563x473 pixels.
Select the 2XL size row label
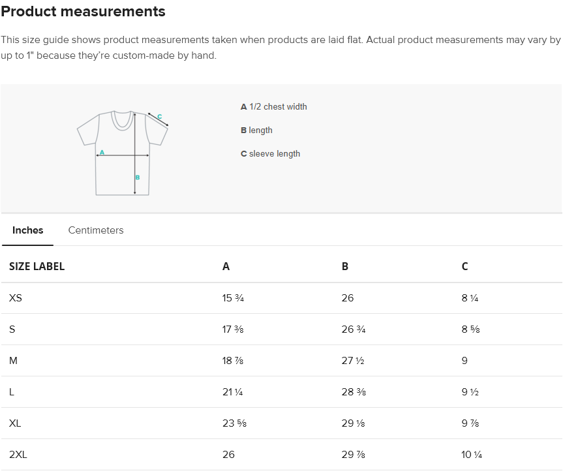18,455
